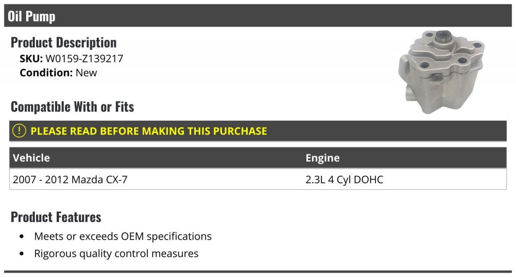Click the bold SKU label

pyautogui.click(x=31, y=59)
